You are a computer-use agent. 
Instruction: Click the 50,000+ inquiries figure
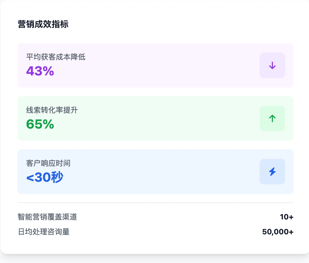tap(278, 232)
